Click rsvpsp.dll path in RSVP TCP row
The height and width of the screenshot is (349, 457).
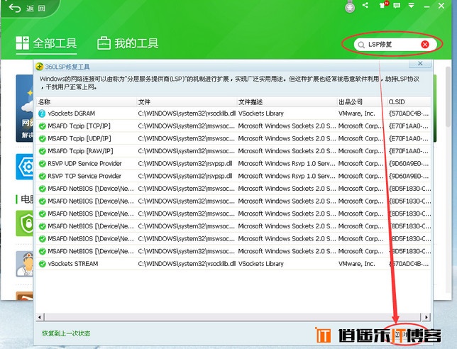tap(185, 176)
